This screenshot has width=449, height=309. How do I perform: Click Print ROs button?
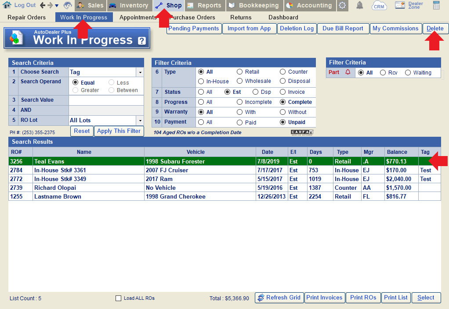[363, 298]
